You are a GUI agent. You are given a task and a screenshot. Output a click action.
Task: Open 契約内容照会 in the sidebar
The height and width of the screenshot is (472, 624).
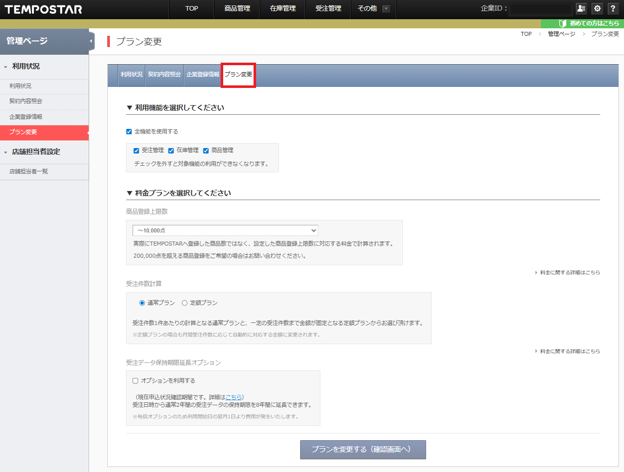coord(44,101)
